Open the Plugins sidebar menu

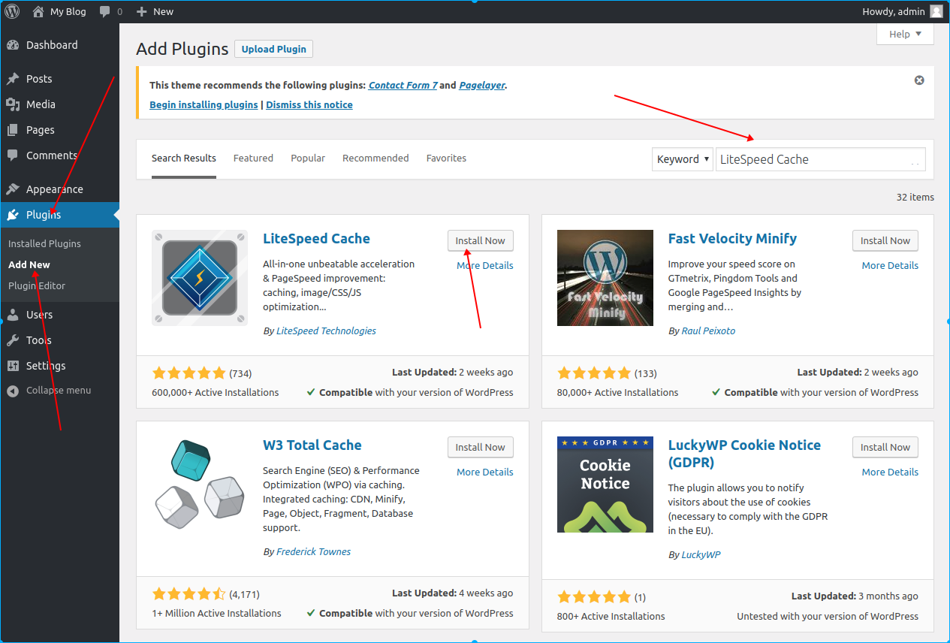point(59,215)
